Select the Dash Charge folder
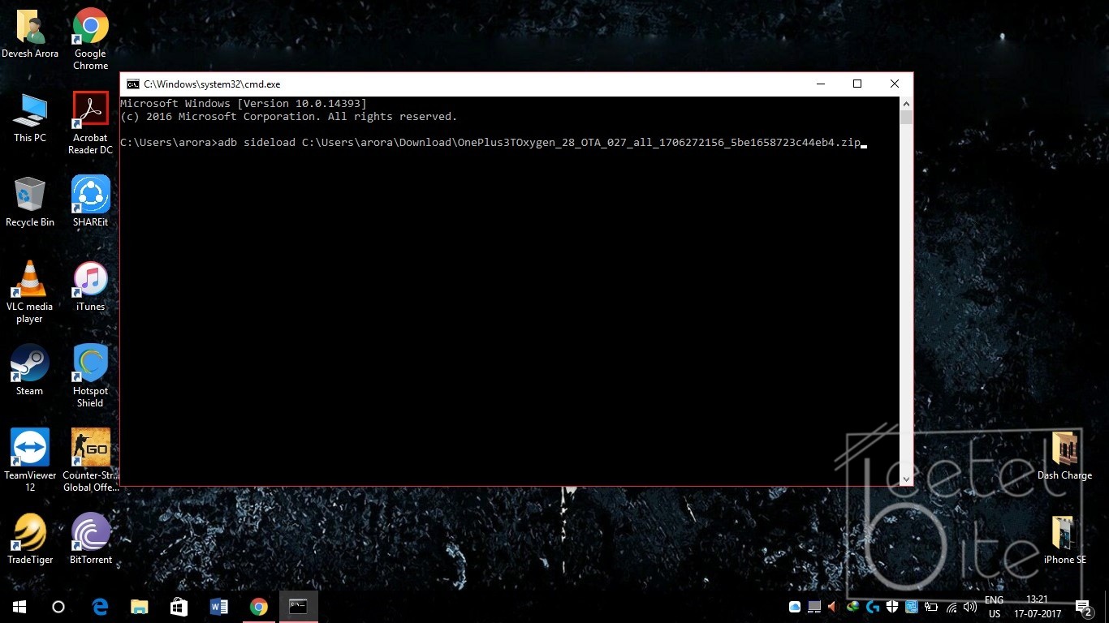The height and width of the screenshot is (623, 1109). tap(1064, 449)
